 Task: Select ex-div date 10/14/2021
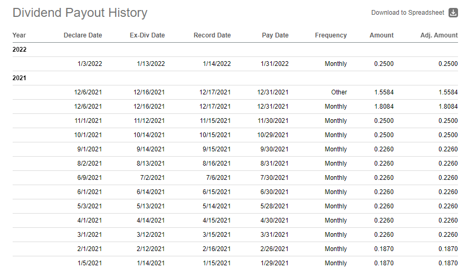[x=149, y=135]
